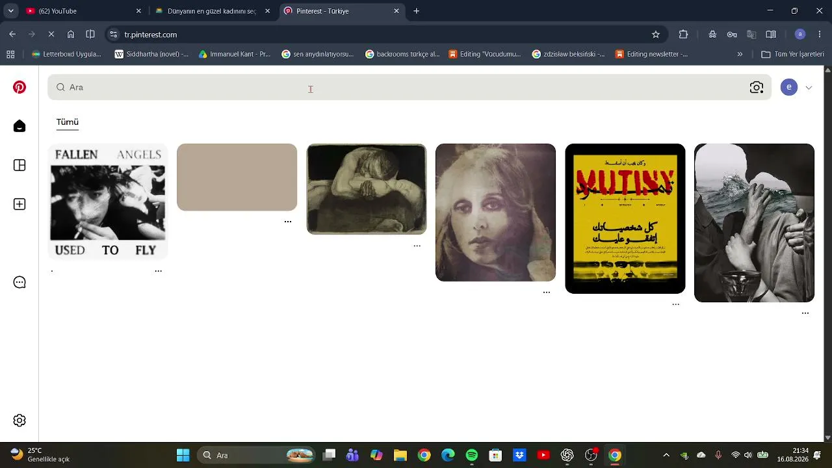Show hidden system tray icons
The image size is (832, 468).
pyautogui.click(x=666, y=455)
